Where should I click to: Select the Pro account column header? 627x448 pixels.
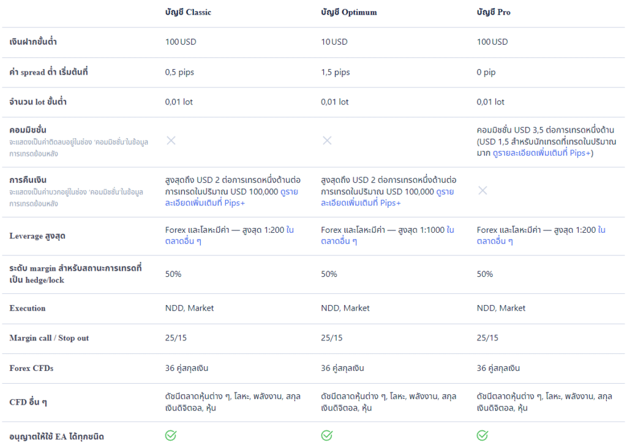494,12
